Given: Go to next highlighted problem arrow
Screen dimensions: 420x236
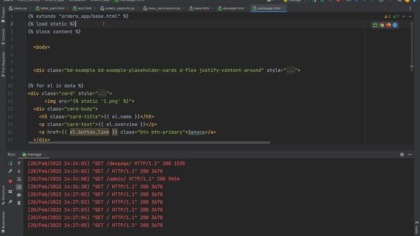Looking at the screenshot, I should tap(410, 16).
